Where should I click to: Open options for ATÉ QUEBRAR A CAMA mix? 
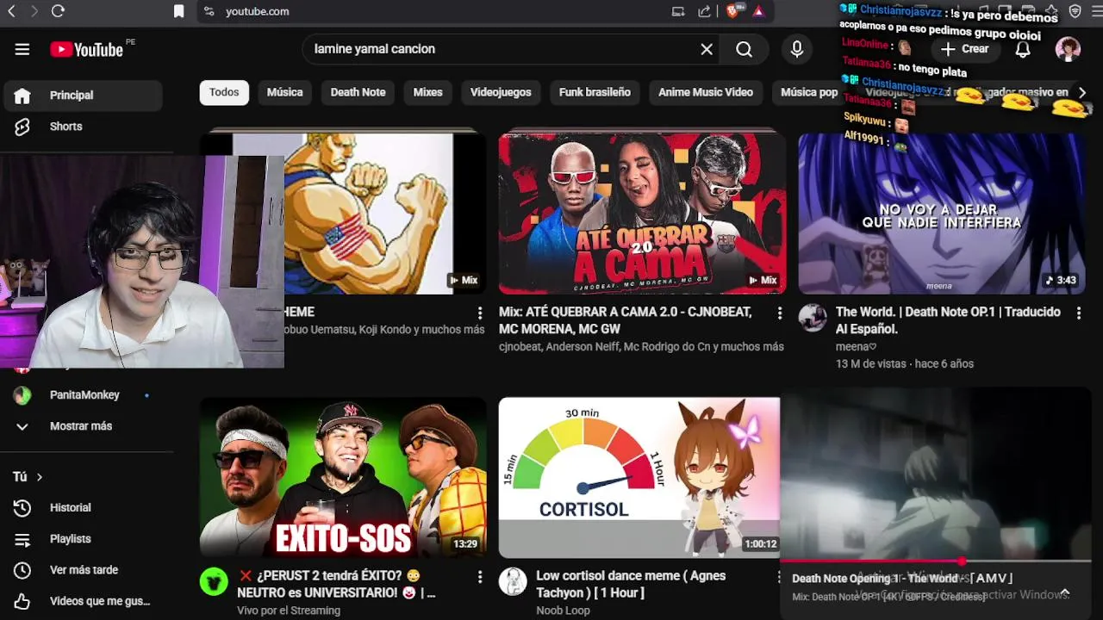pyautogui.click(x=780, y=313)
